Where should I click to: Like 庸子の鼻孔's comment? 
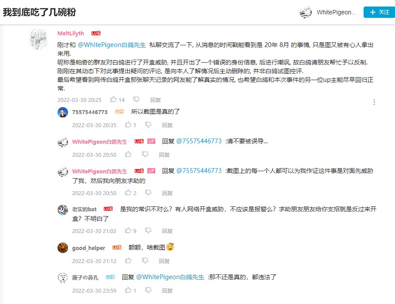128,290
